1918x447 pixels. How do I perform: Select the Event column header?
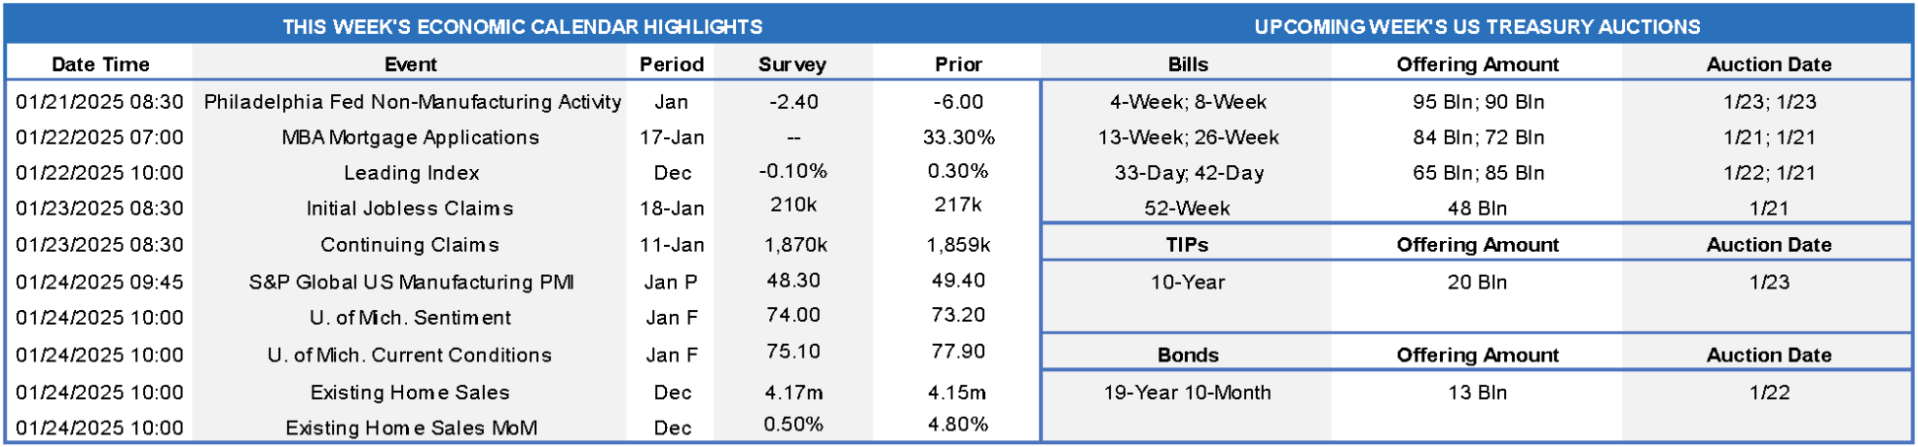tap(411, 64)
